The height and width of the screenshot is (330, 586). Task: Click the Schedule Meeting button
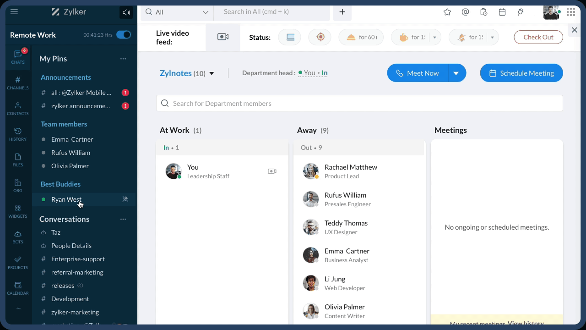(521, 73)
